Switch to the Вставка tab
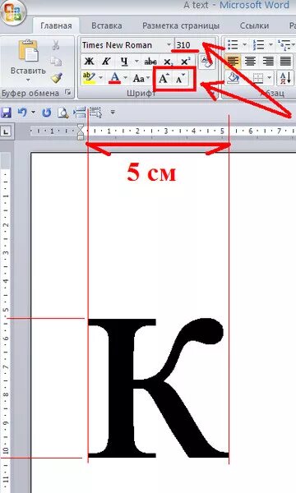Image resolution: width=296 pixels, height=493 pixels. (x=107, y=25)
